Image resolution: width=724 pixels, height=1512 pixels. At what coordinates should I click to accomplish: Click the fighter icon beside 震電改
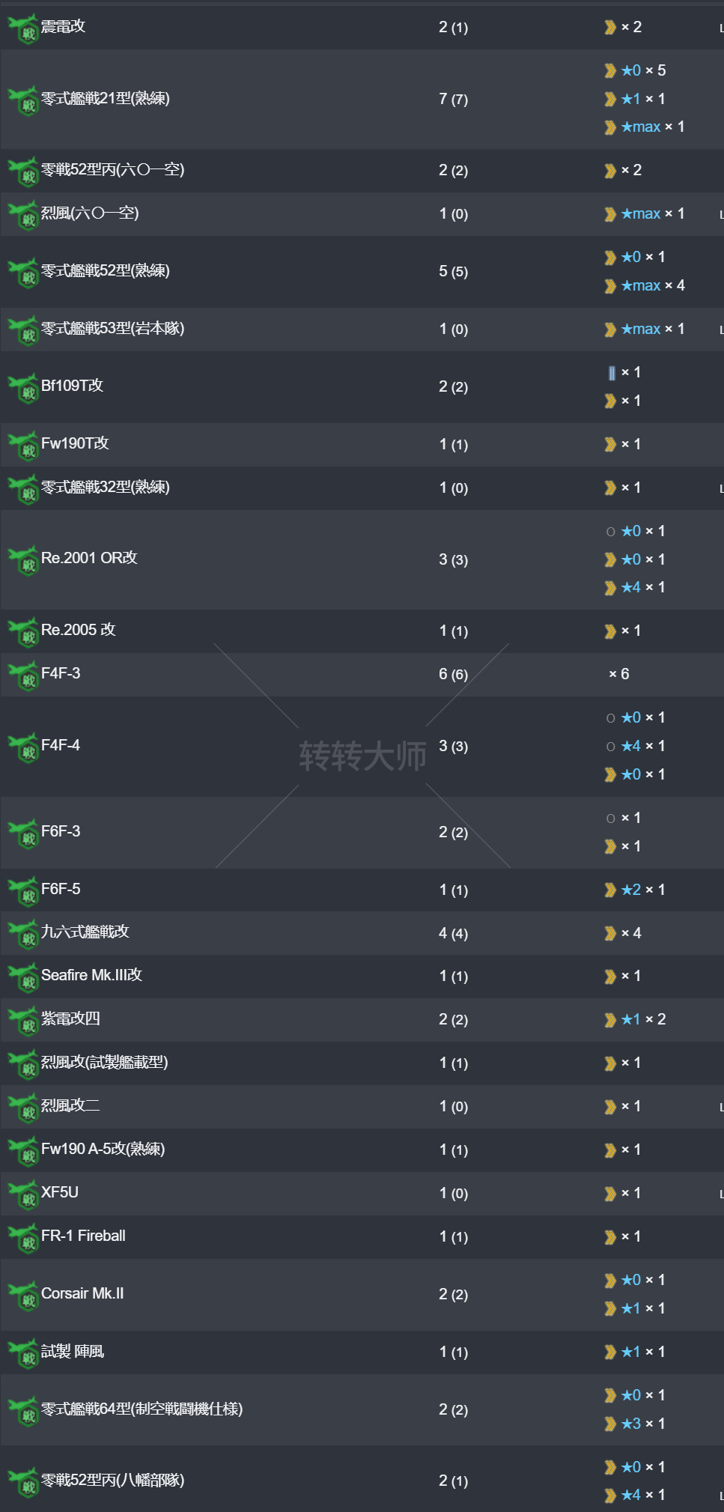pos(23,29)
